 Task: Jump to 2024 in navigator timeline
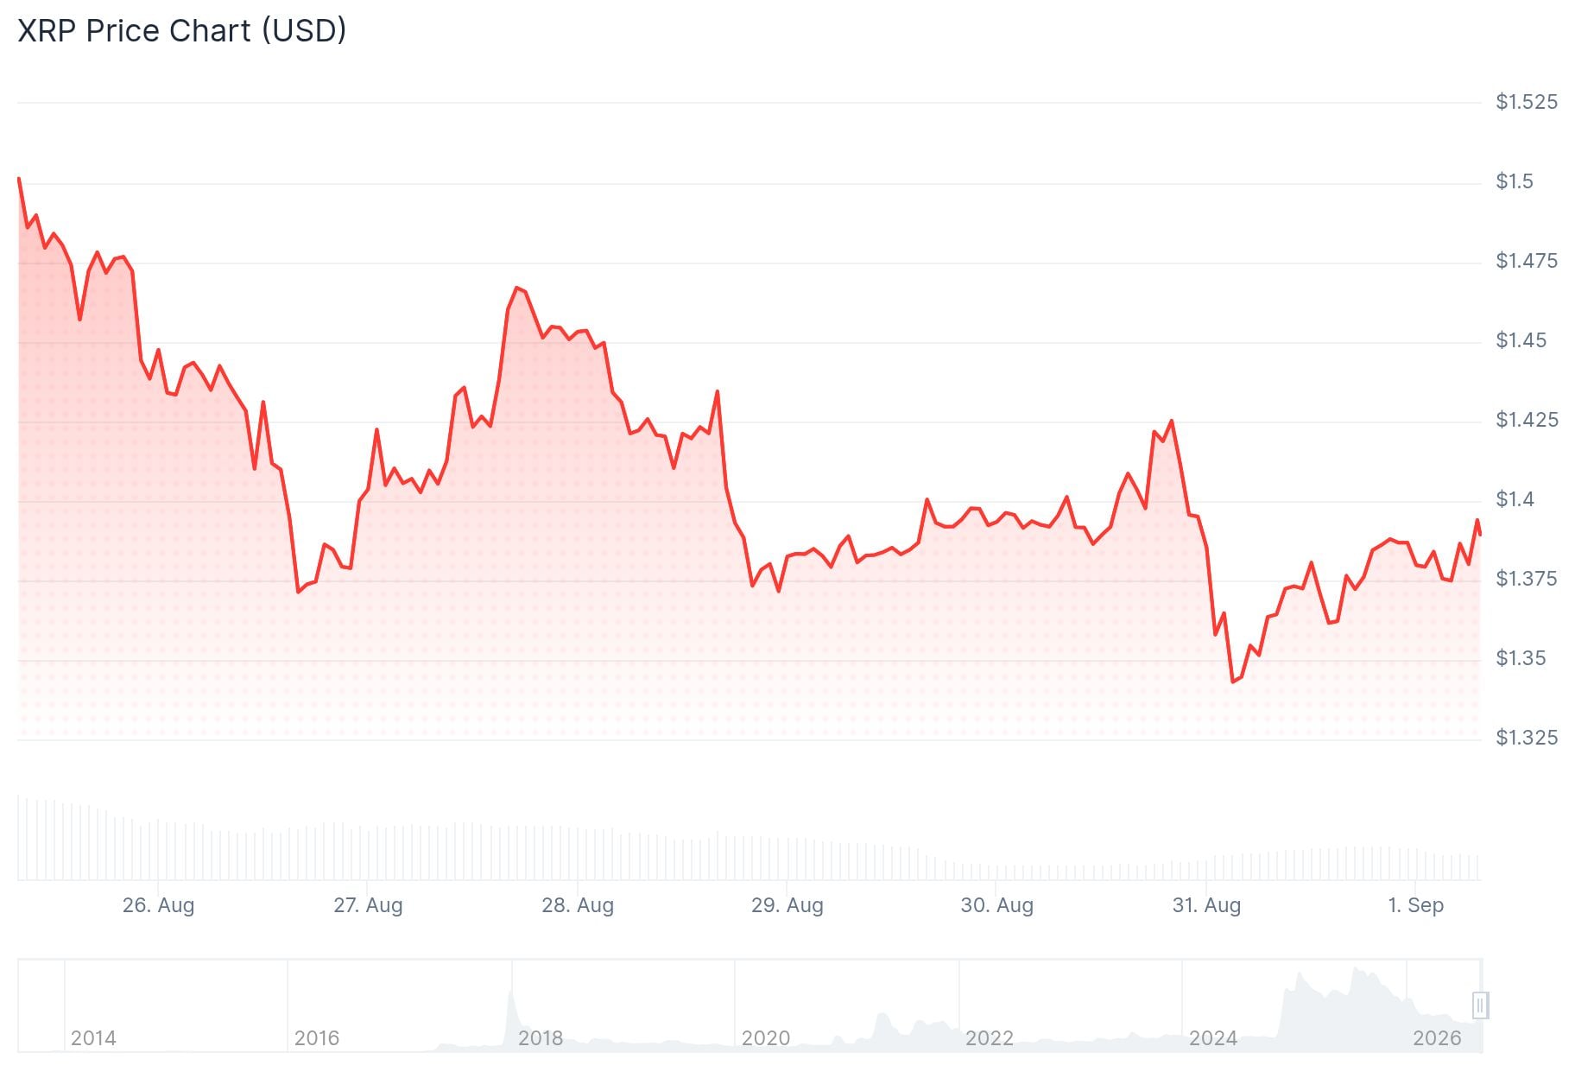1213,1038
